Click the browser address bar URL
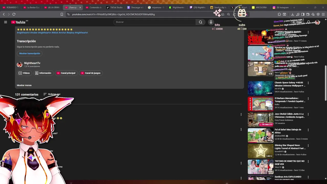 coord(113,14)
